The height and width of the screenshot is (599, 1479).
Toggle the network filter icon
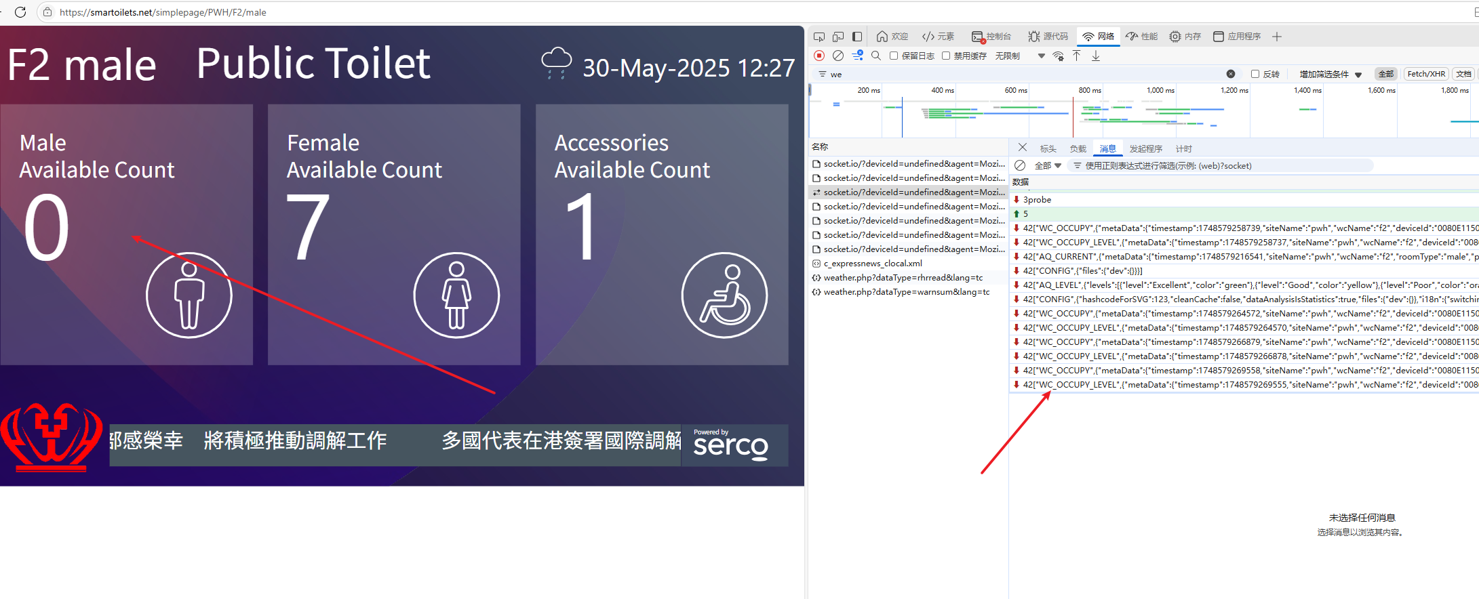[x=858, y=56]
